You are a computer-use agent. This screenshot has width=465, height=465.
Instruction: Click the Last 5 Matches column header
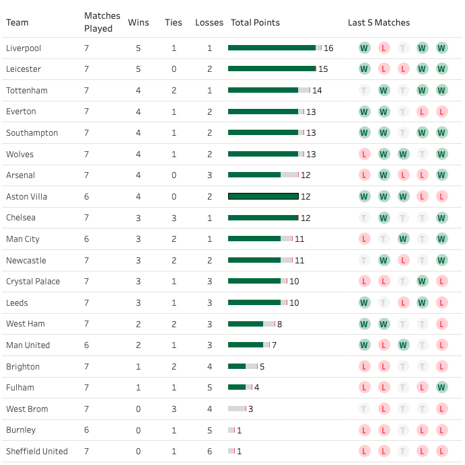click(x=378, y=23)
